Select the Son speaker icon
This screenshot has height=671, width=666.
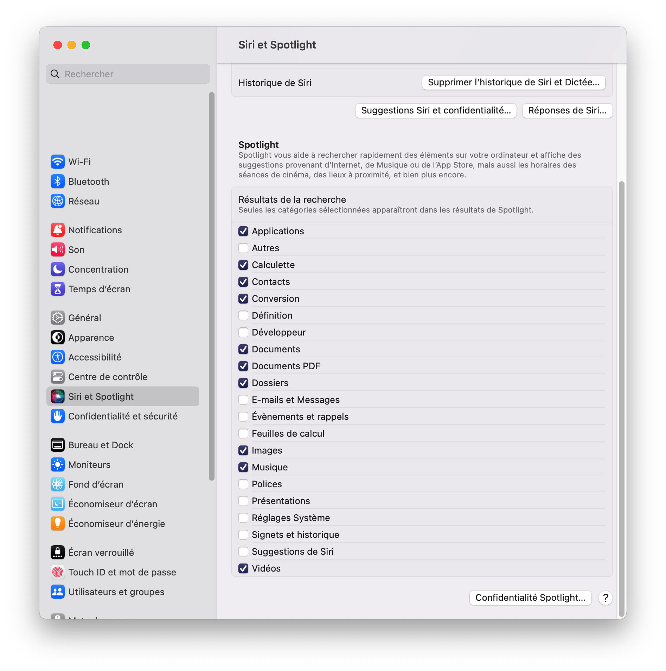pyautogui.click(x=57, y=249)
